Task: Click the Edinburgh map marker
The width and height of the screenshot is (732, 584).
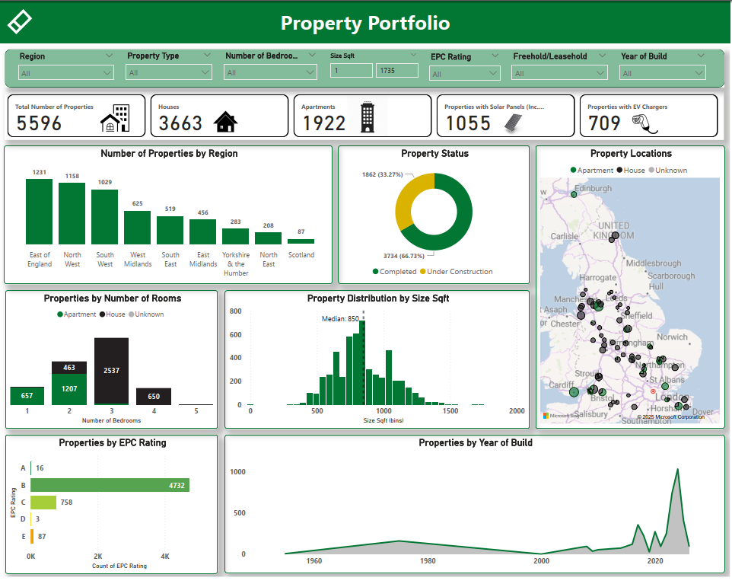Action: [574, 194]
